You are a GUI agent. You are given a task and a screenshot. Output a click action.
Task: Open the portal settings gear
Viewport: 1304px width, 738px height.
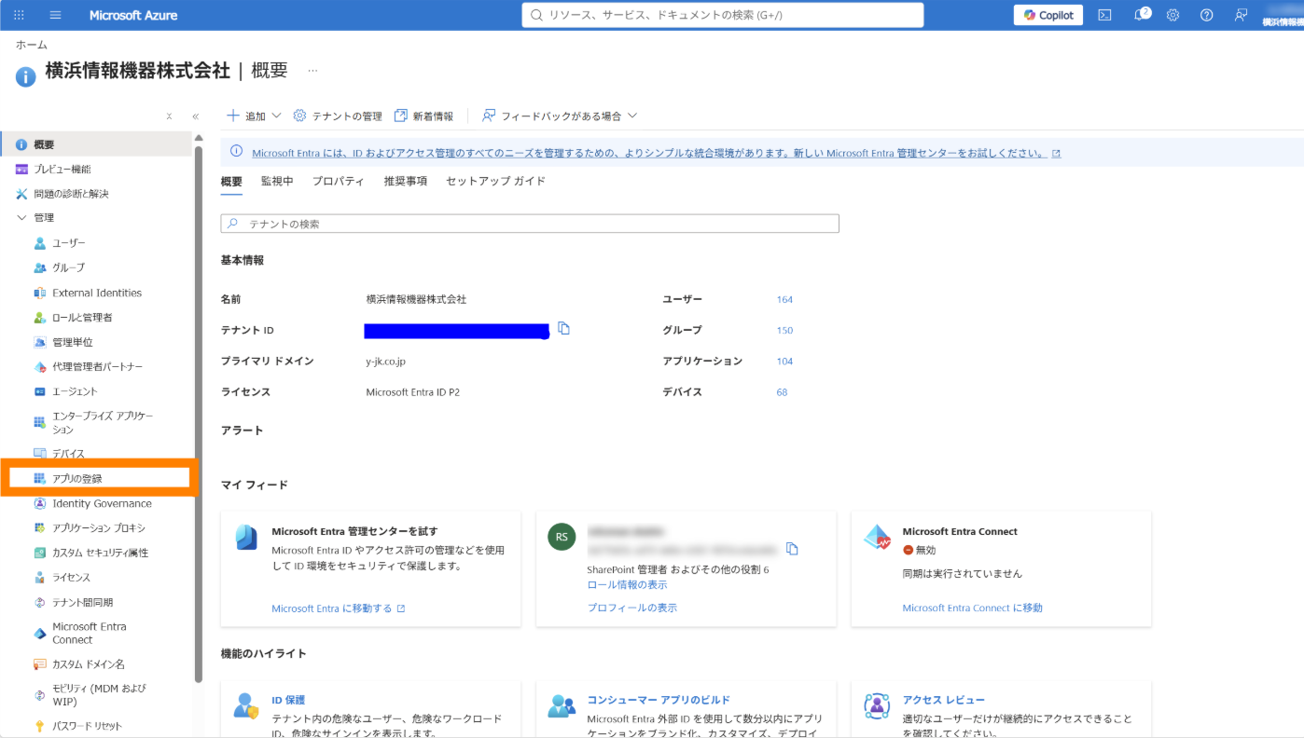pos(1172,15)
